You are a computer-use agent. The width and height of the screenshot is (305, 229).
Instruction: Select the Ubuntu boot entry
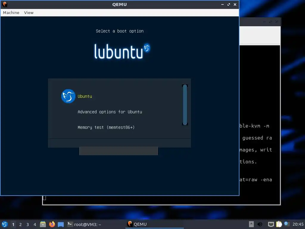pos(85,96)
